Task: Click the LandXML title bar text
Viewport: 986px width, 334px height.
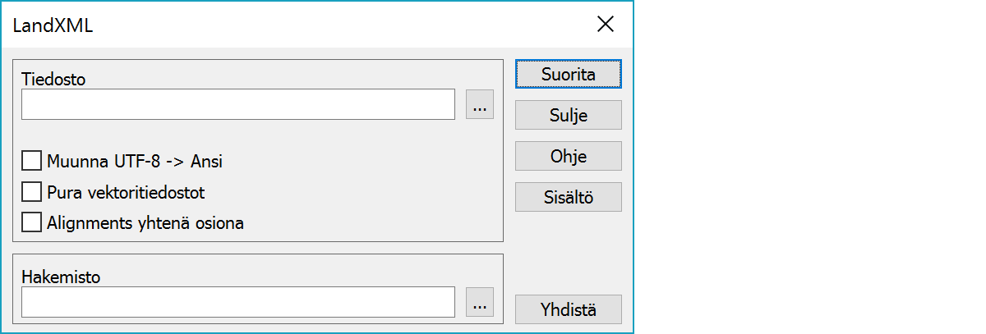Action: pos(53,25)
